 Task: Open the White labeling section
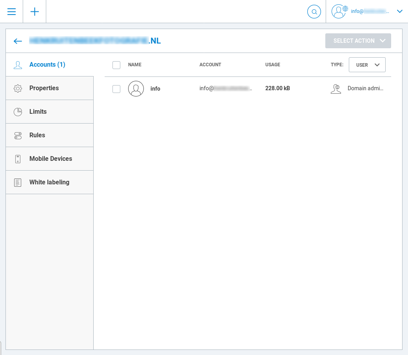click(x=49, y=182)
